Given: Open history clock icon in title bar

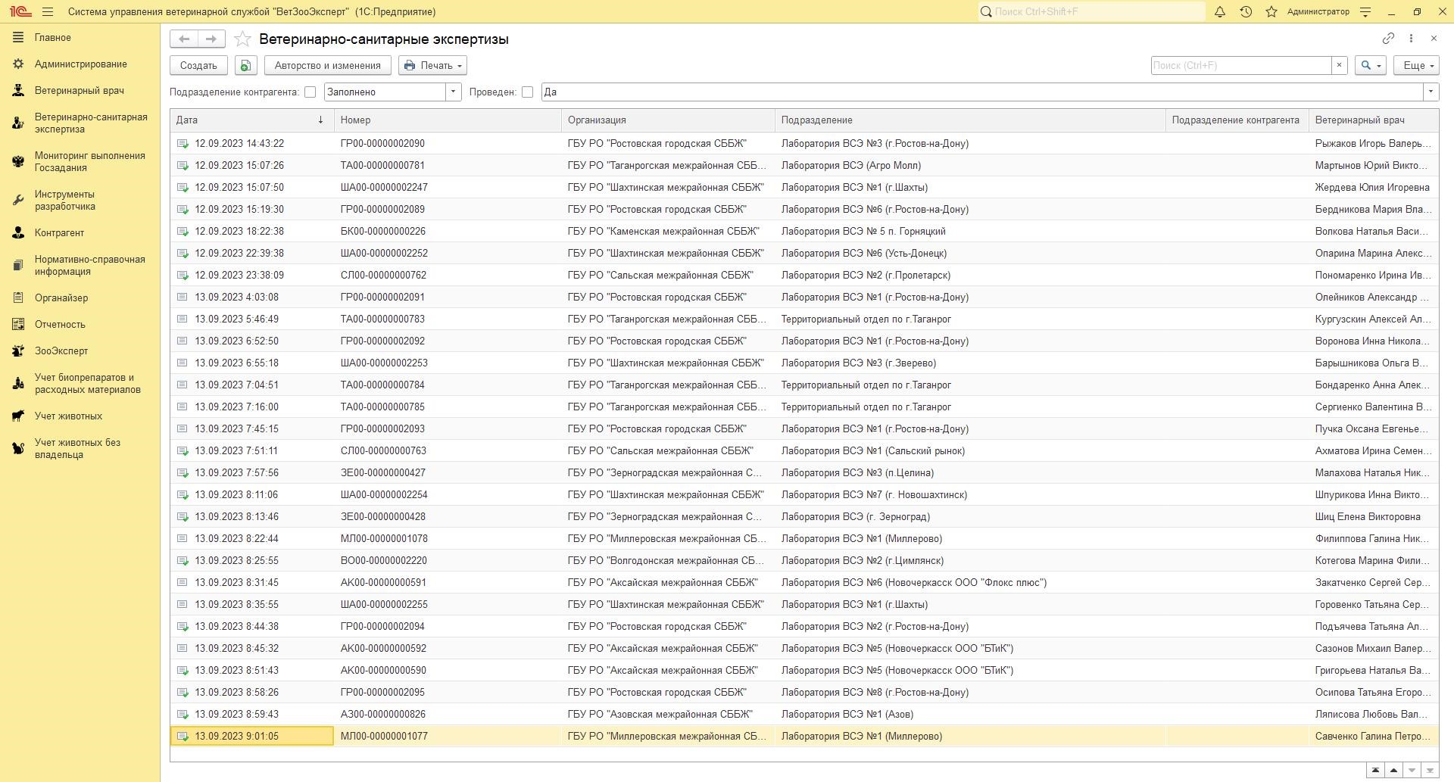Looking at the screenshot, I should click(x=1246, y=12).
